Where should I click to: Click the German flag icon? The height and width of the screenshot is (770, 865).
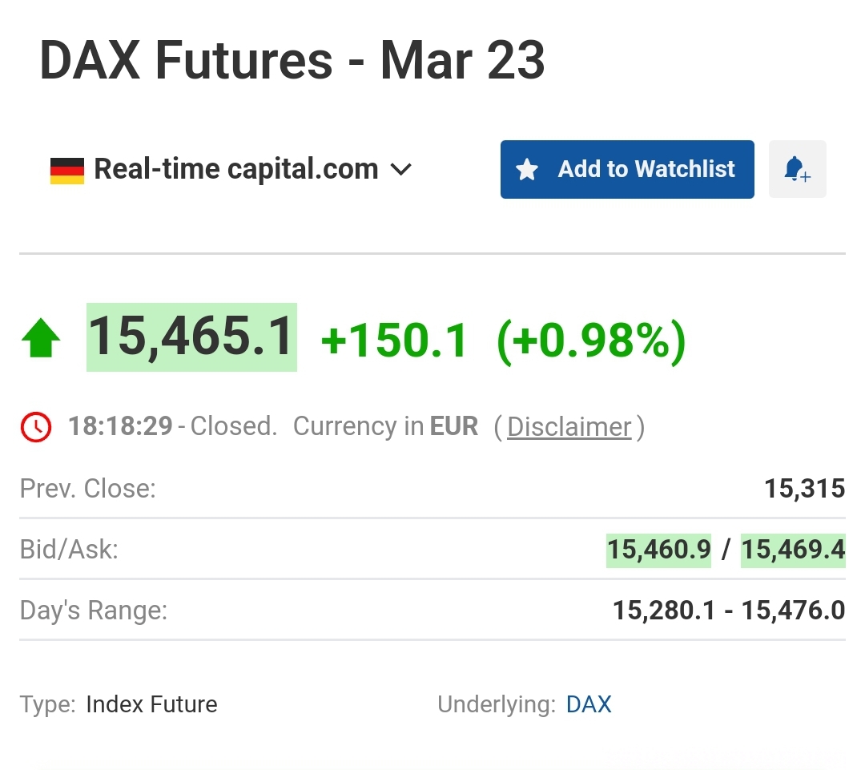click(x=67, y=170)
